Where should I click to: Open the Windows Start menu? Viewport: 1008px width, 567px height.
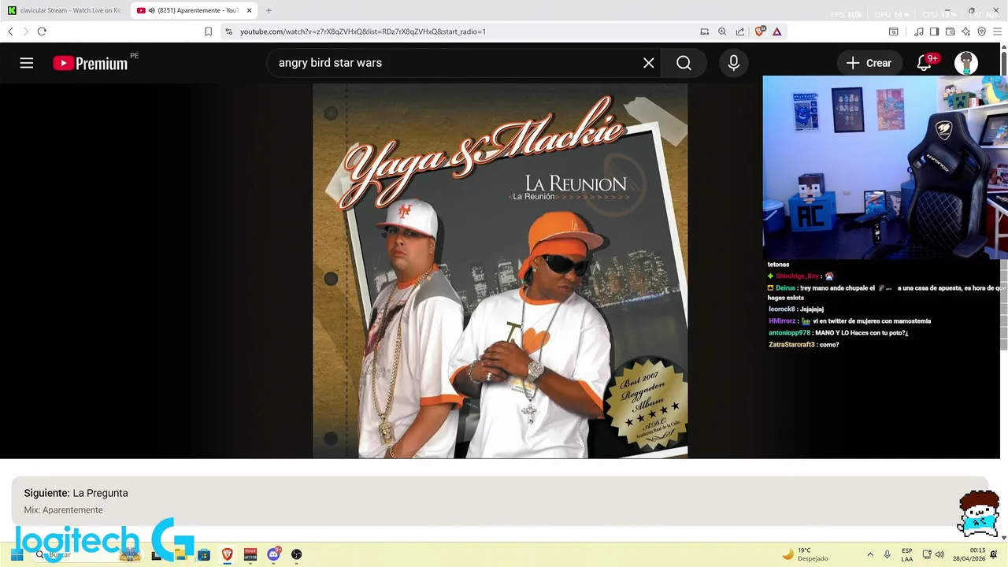point(17,554)
